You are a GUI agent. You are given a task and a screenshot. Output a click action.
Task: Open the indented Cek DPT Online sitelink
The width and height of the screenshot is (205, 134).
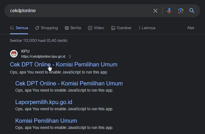(x=69, y=83)
